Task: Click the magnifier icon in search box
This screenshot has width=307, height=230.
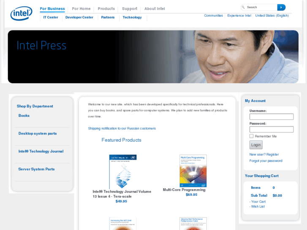Action: click(243, 7)
